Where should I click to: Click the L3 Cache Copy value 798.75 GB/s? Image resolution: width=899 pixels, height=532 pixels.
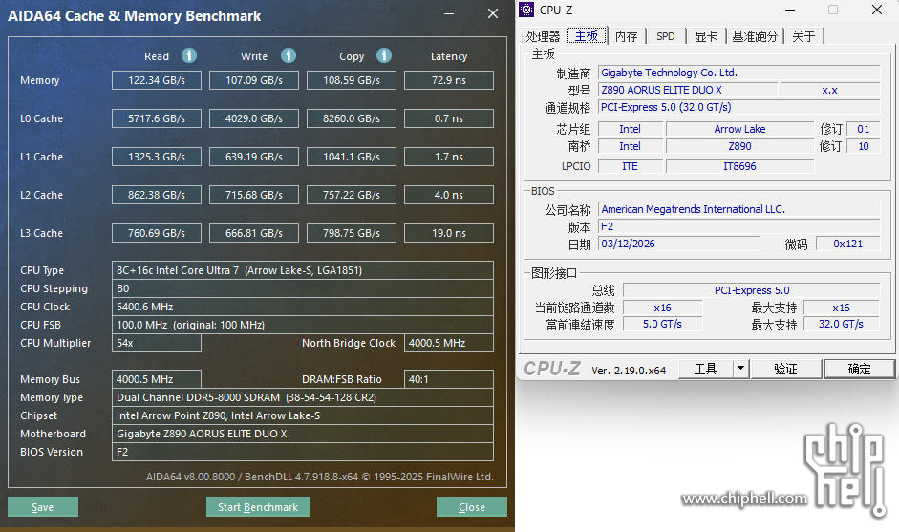pos(352,233)
